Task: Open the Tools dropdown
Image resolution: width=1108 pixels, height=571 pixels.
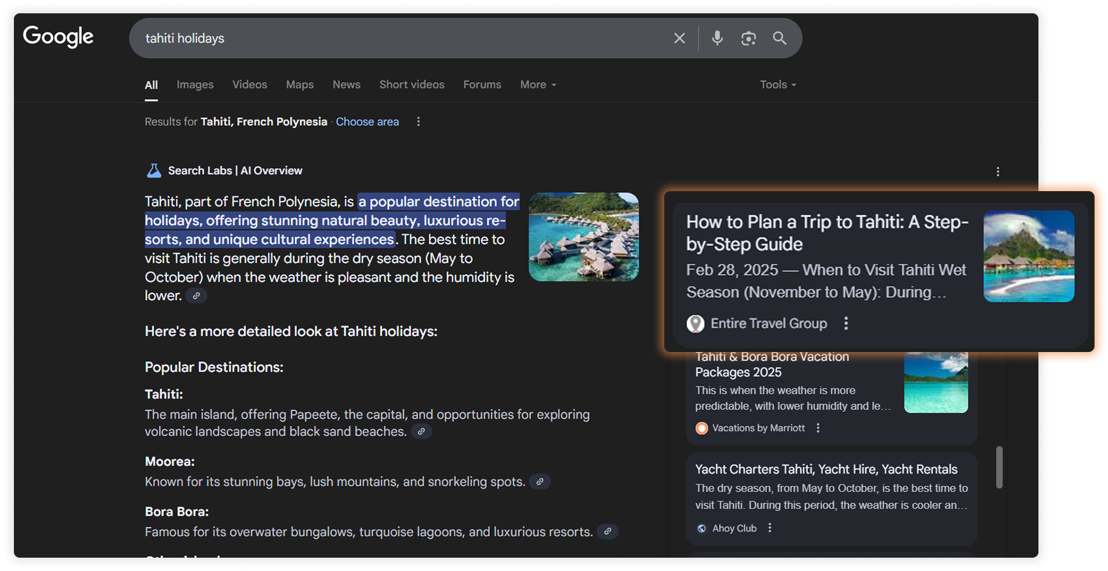Action: 778,85
